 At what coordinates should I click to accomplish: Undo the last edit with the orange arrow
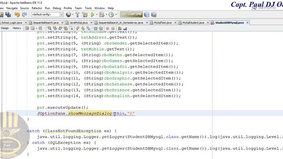pyautogui.click(x=17, y=15)
